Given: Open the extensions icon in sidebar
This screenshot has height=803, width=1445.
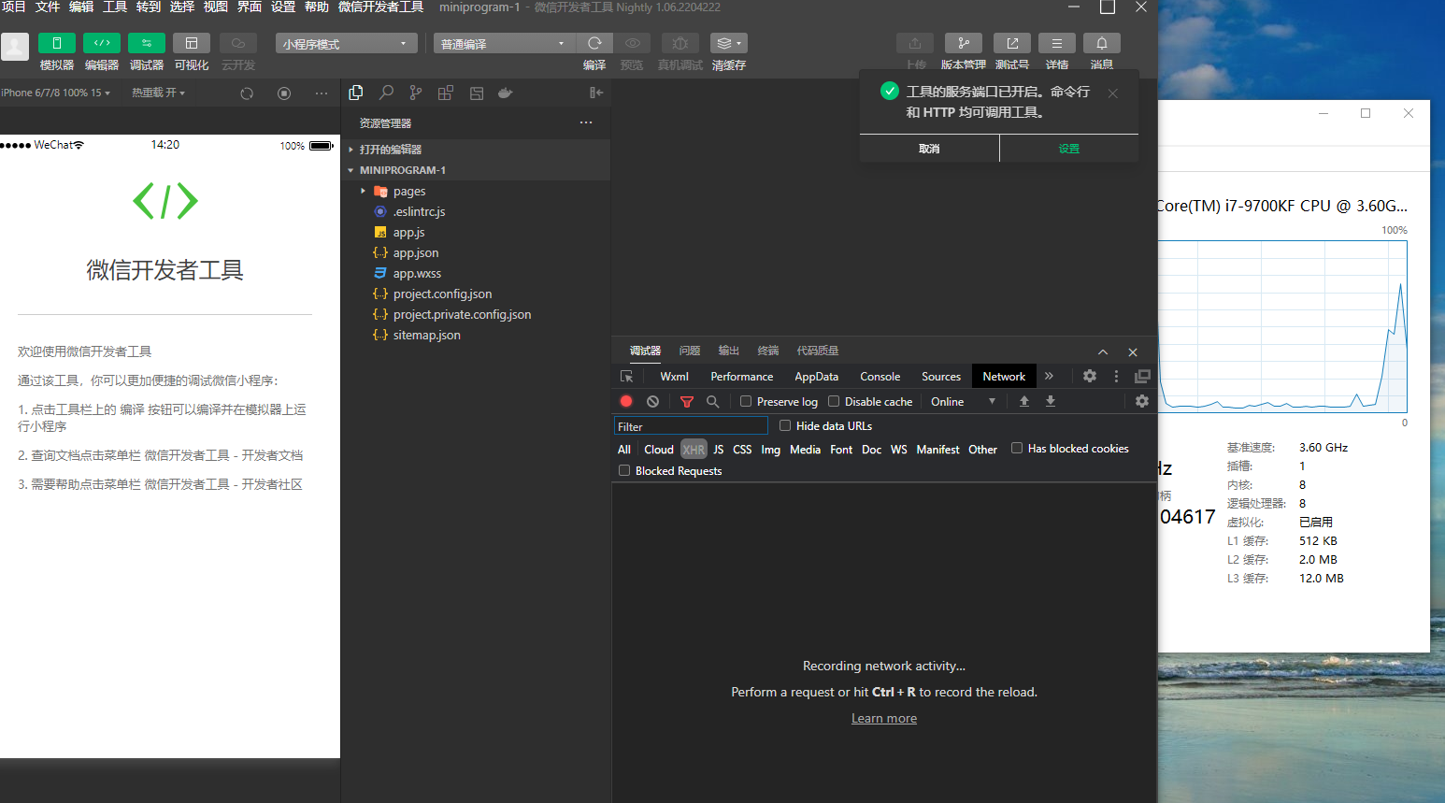Looking at the screenshot, I should [446, 93].
